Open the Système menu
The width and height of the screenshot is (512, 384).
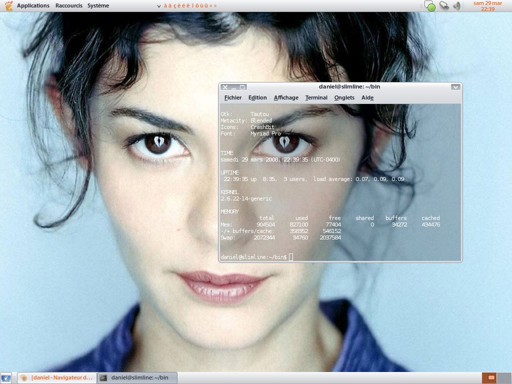98,5
